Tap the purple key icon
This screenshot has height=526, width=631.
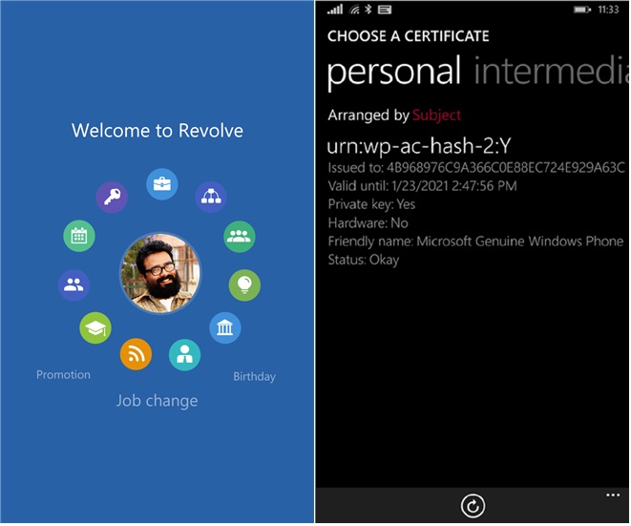coord(112,198)
